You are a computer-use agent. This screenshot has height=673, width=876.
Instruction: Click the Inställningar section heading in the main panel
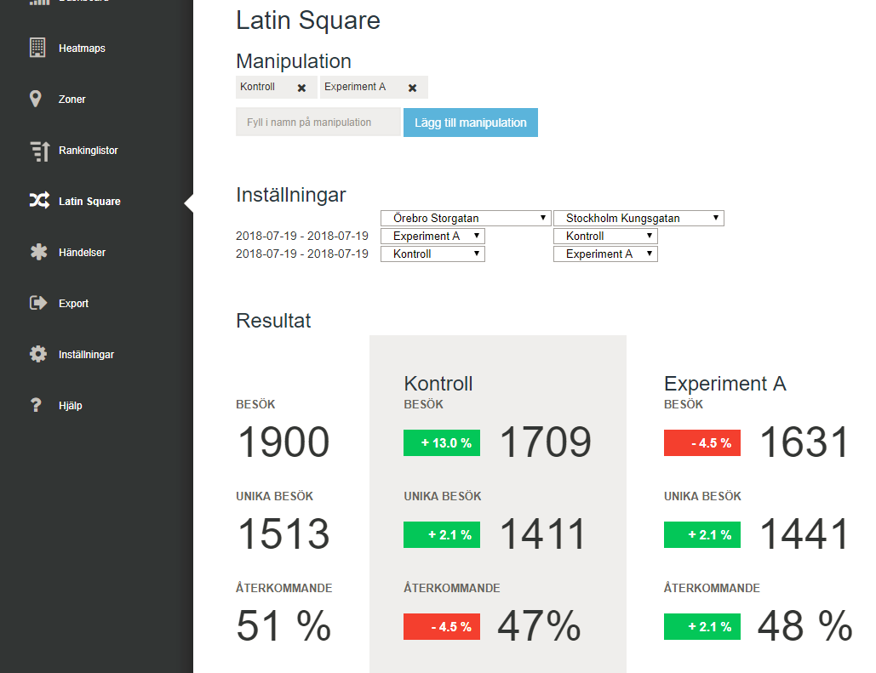290,195
